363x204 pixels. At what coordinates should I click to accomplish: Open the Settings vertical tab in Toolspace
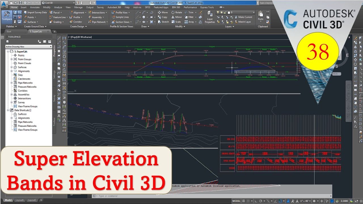54,75
